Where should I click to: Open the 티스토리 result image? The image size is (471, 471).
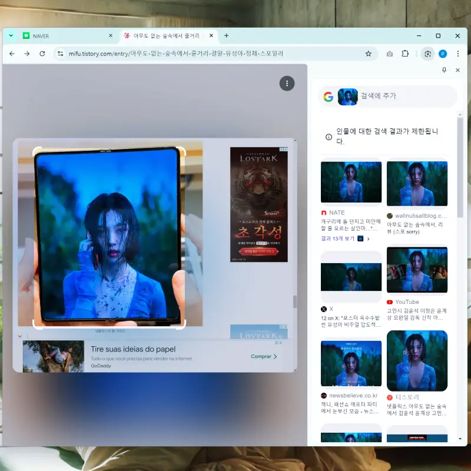point(417,360)
